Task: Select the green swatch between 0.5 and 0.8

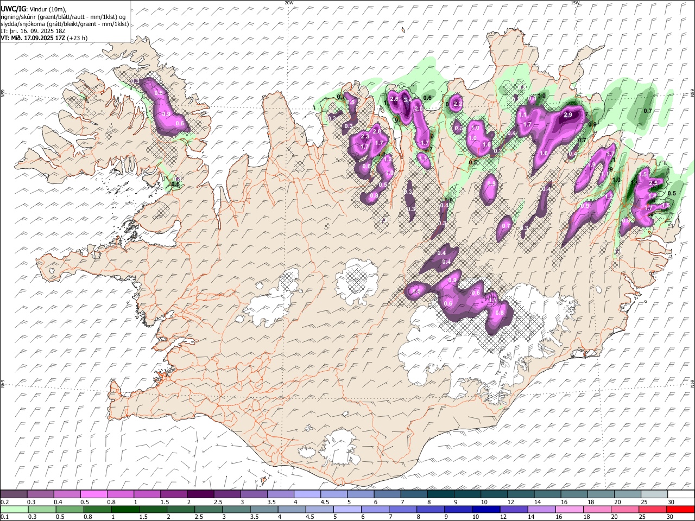Action: 69,509
